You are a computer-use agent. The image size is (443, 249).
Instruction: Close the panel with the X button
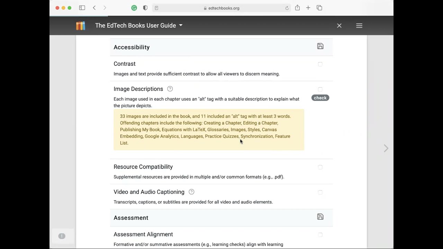[339, 26]
